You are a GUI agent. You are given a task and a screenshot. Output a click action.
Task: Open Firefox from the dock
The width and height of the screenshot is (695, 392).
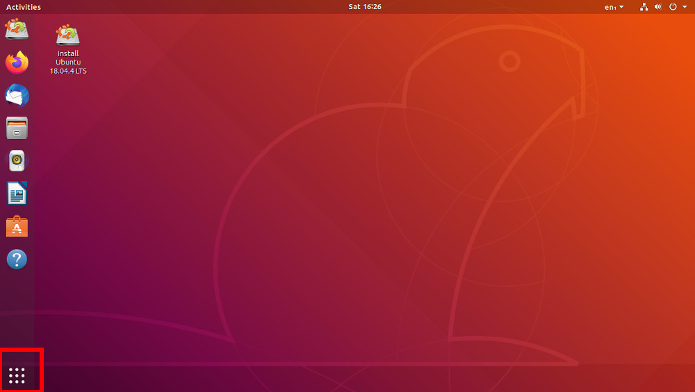pyautogui.click(x=17, y=62)
